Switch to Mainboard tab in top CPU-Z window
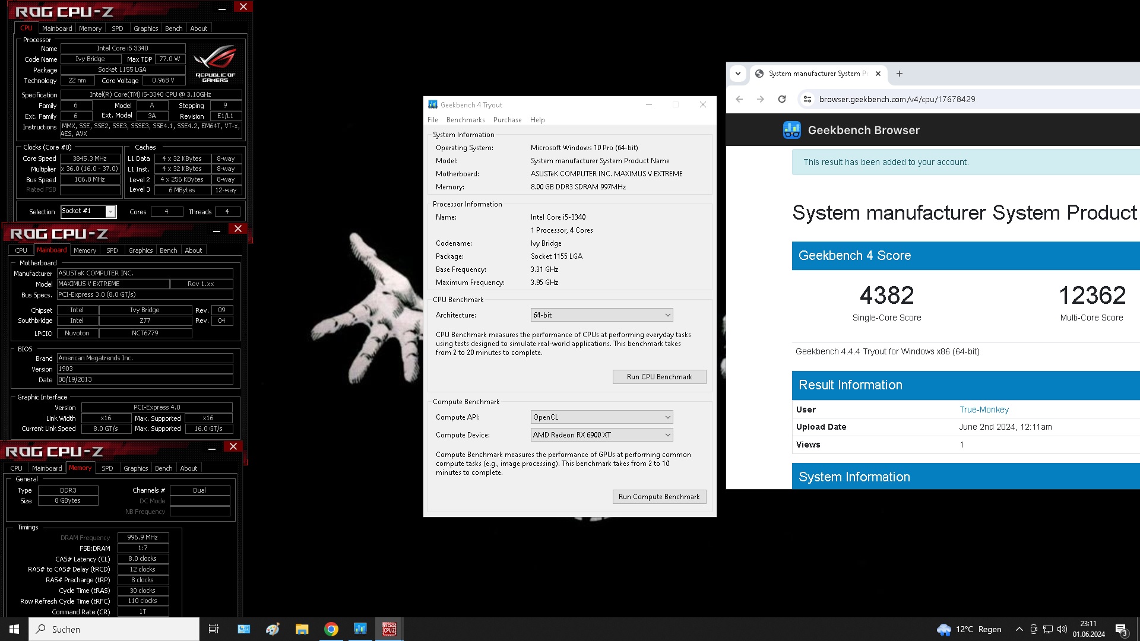Image resolution: width=1140 pixels, height=641 pixels. point(57,28)
